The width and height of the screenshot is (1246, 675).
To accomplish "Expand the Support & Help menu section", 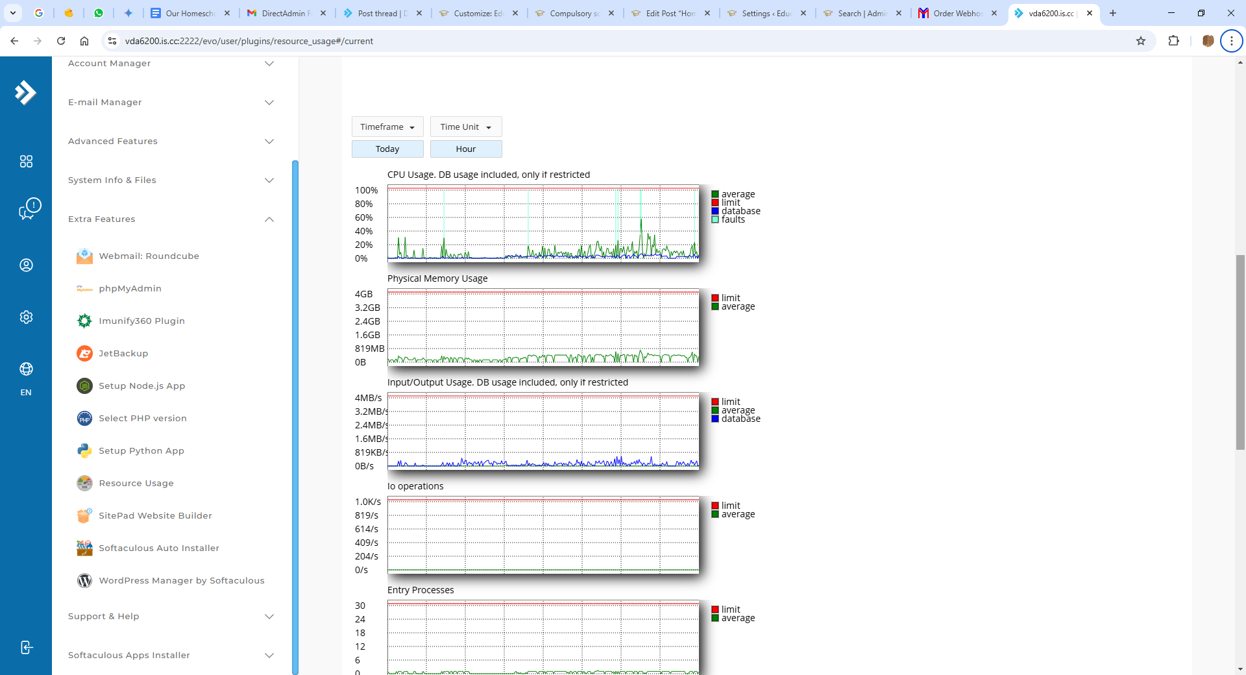I will point(172,617).
